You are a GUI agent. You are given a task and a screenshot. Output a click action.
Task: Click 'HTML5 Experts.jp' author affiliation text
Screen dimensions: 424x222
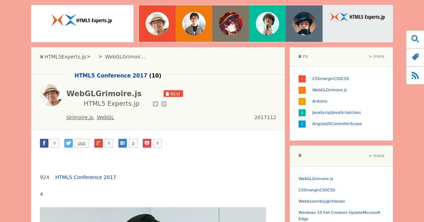coord(111,104)
